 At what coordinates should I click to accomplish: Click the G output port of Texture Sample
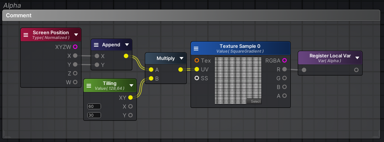[284, 78]
